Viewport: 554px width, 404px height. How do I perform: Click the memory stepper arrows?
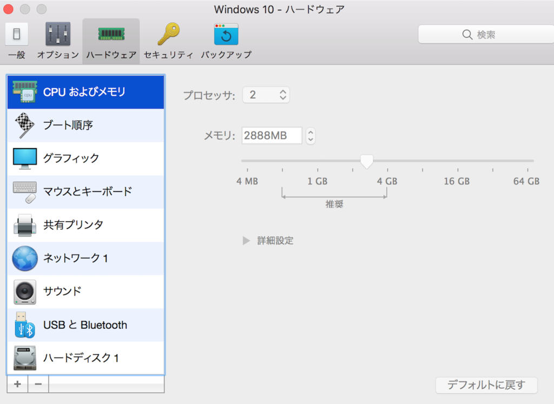point(311,136)
